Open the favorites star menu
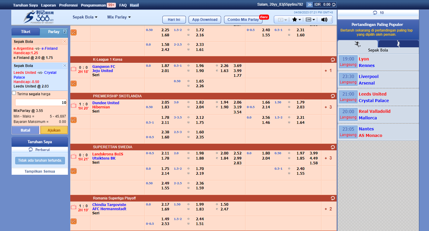The image size is (429, 231). coord(296,20)
